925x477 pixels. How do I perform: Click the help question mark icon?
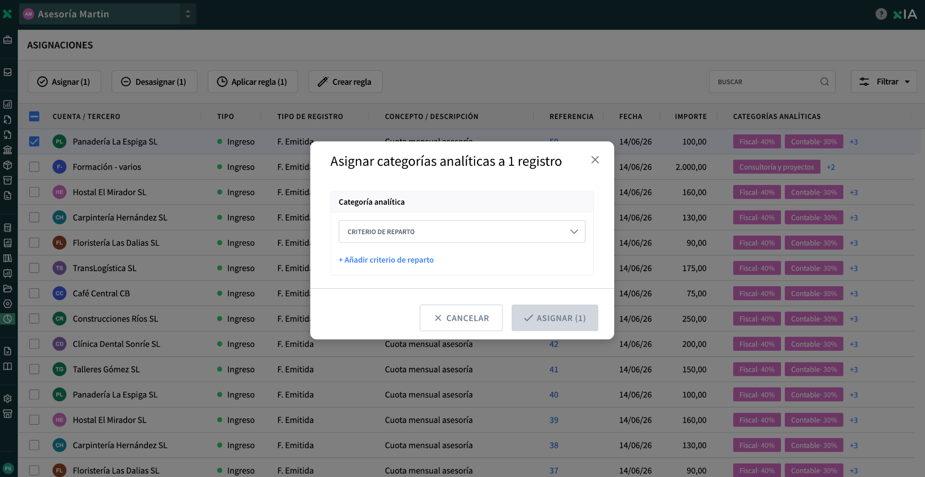881,14
